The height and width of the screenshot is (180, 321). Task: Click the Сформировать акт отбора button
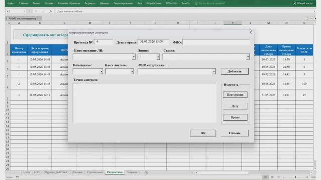click(41, 35)
